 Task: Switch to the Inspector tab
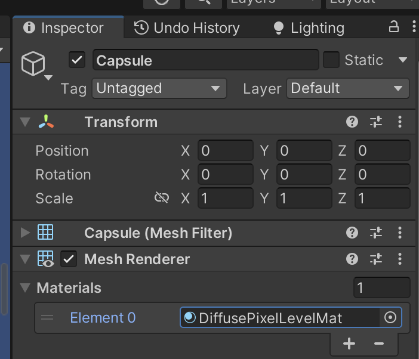click(68, 27)
